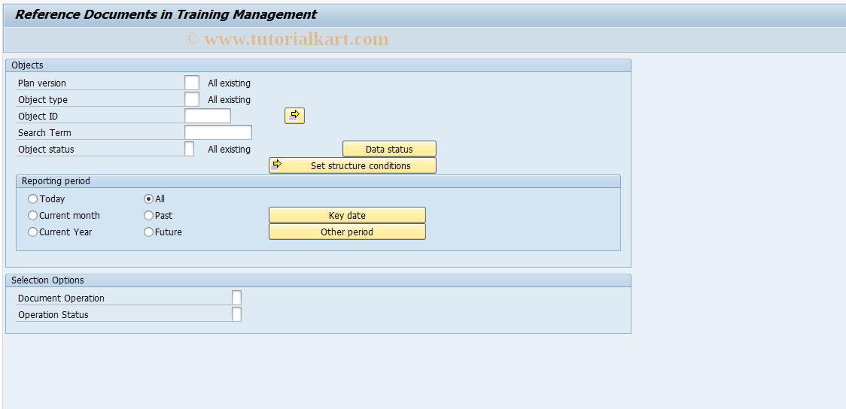Choose the Past reporting period
This screenshot has height=409, width=846.
coord(149,216)
